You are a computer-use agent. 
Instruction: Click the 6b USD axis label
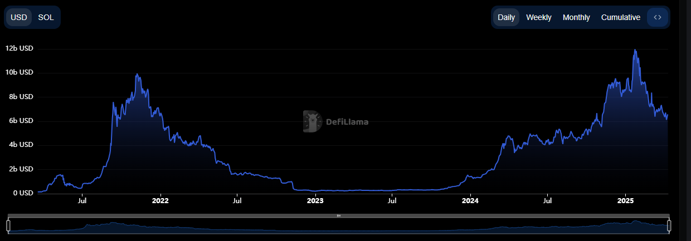22,121
